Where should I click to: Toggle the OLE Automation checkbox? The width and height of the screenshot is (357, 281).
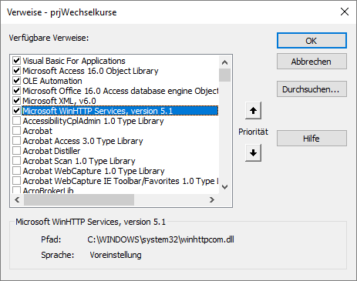16,81
